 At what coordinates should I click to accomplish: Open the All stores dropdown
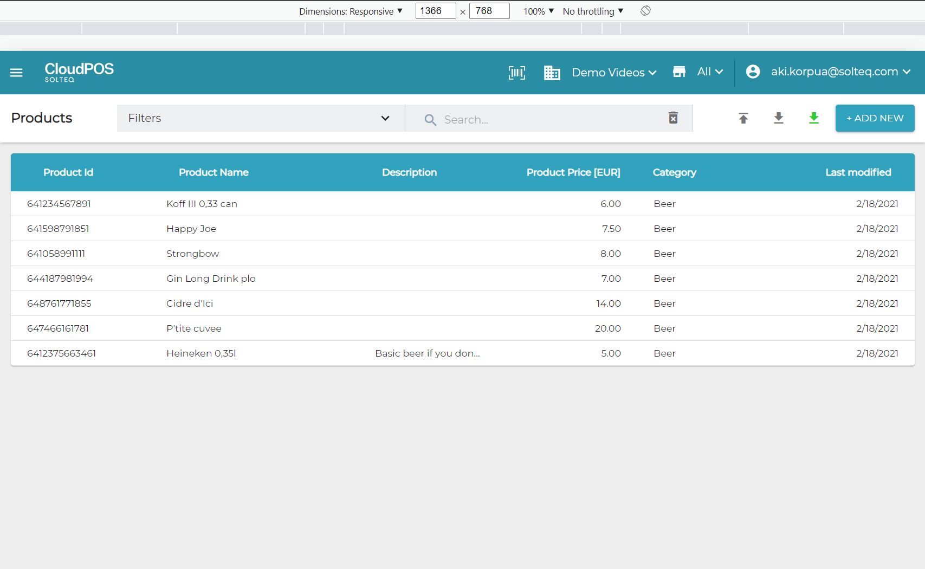tap(710, 72)
